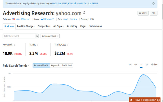This screenshot has width=163, height=102.
Task: Open Text Ads: 793619 link
Action: [91, 4]
